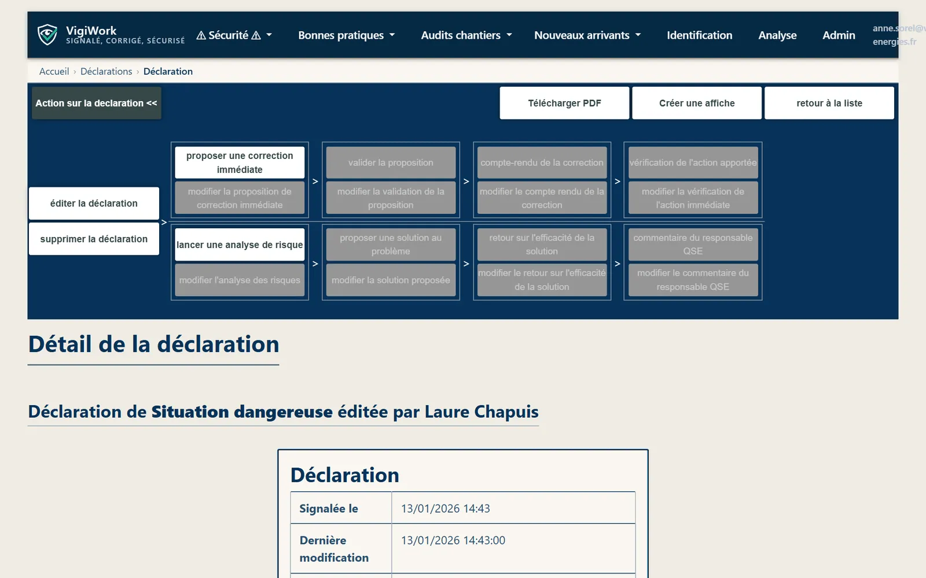Open the Admin menu item

click(839, 35)
